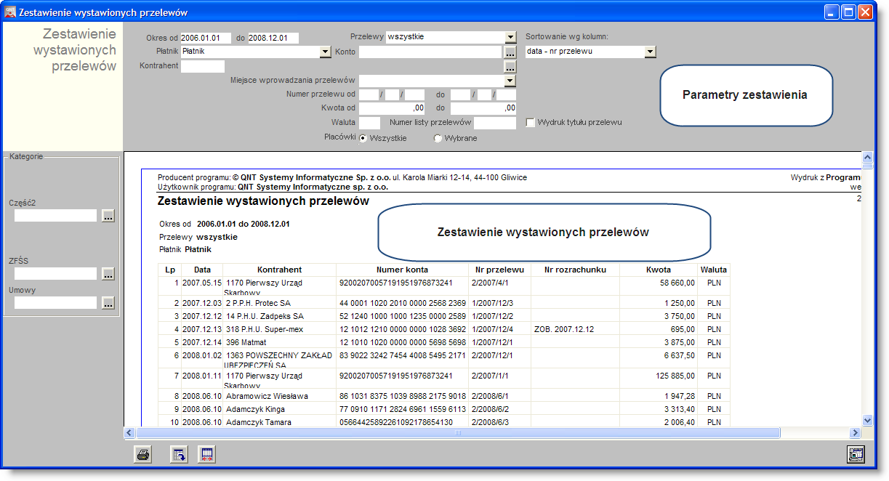The width and height of the screenshot is (889, 481).
Task: Click the horizontal scrollbar right arrow
Action: pyautogui.click(x=856, y=432)
